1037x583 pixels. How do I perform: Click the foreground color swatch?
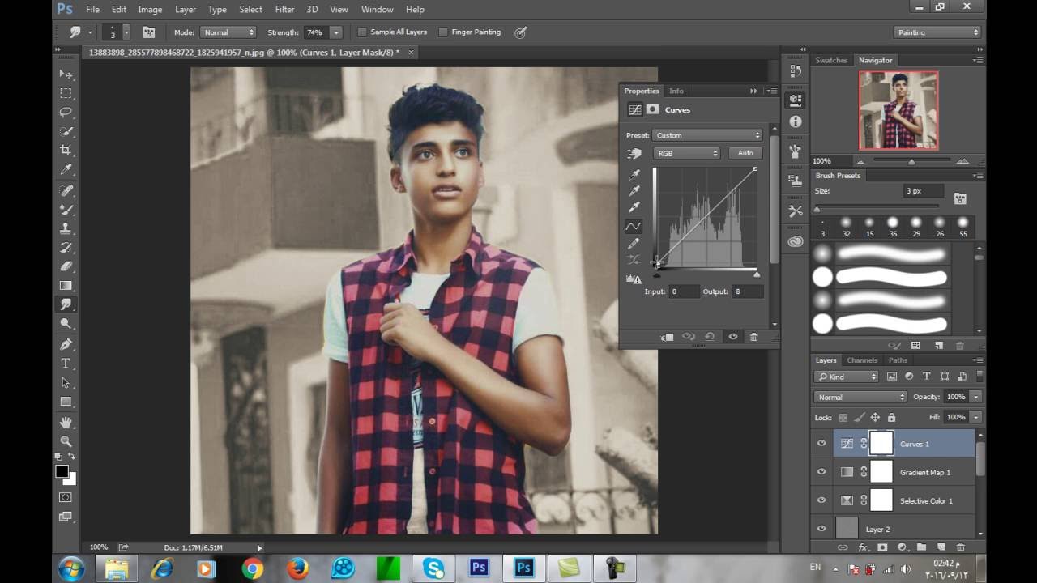pyautogui.click(x=62, y=471)
